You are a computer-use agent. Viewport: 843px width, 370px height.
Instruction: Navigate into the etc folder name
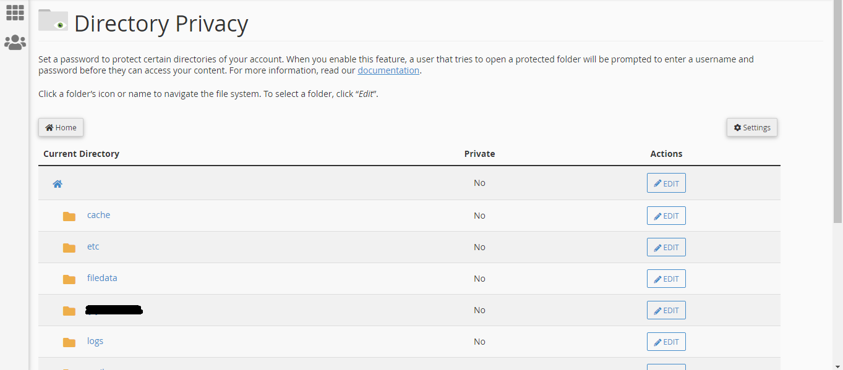point(93,246)
